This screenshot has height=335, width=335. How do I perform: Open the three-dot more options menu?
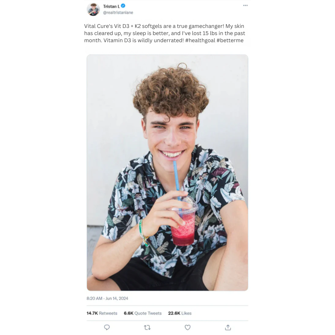coord(245,6)
